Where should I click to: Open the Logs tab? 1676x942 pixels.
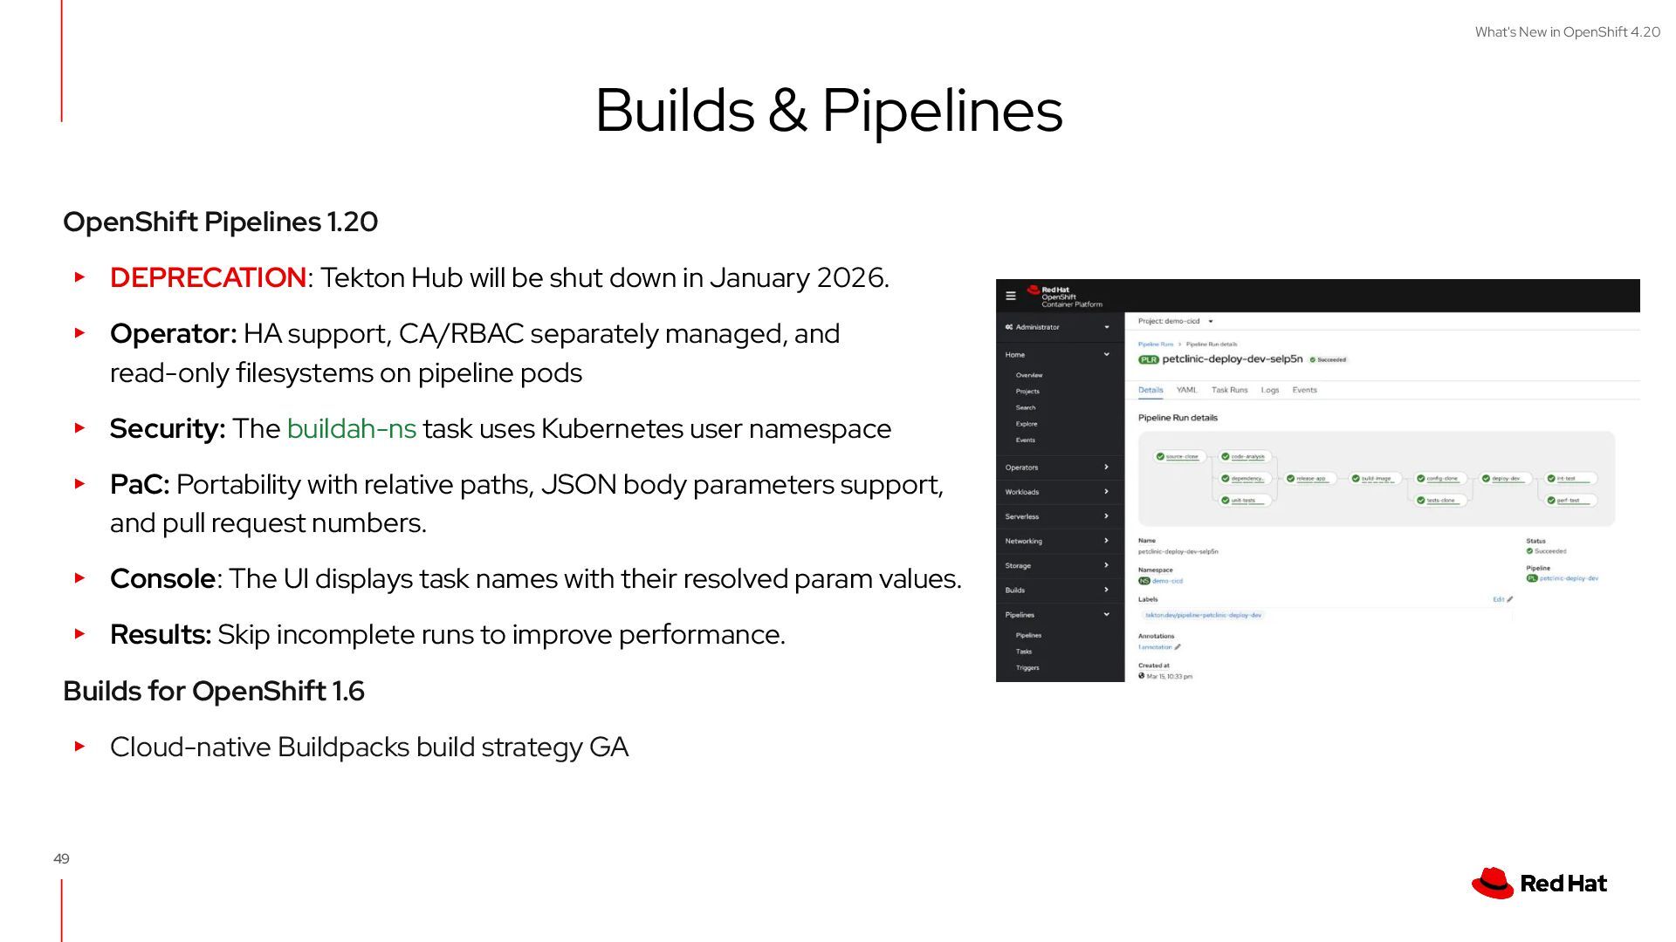(x=1270, y=390)
